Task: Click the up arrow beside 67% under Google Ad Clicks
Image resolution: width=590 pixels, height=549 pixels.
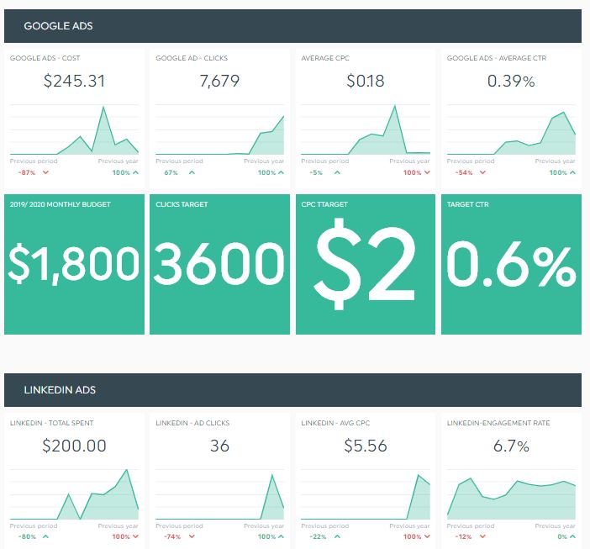Action: (x=192, y=172)
